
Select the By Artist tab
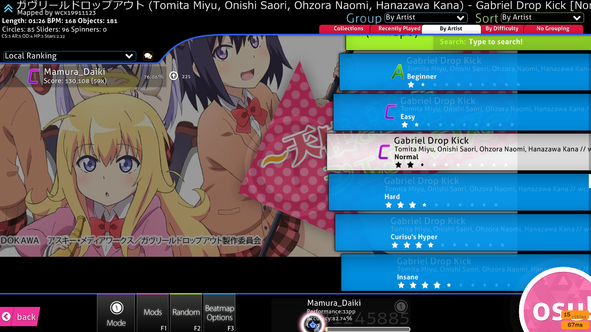coord(451,29)
